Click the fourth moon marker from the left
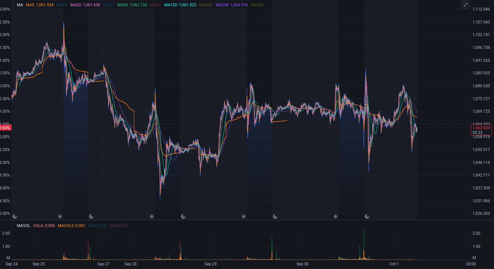This screenshot has height=269, width=494. [x=275, y=216]
